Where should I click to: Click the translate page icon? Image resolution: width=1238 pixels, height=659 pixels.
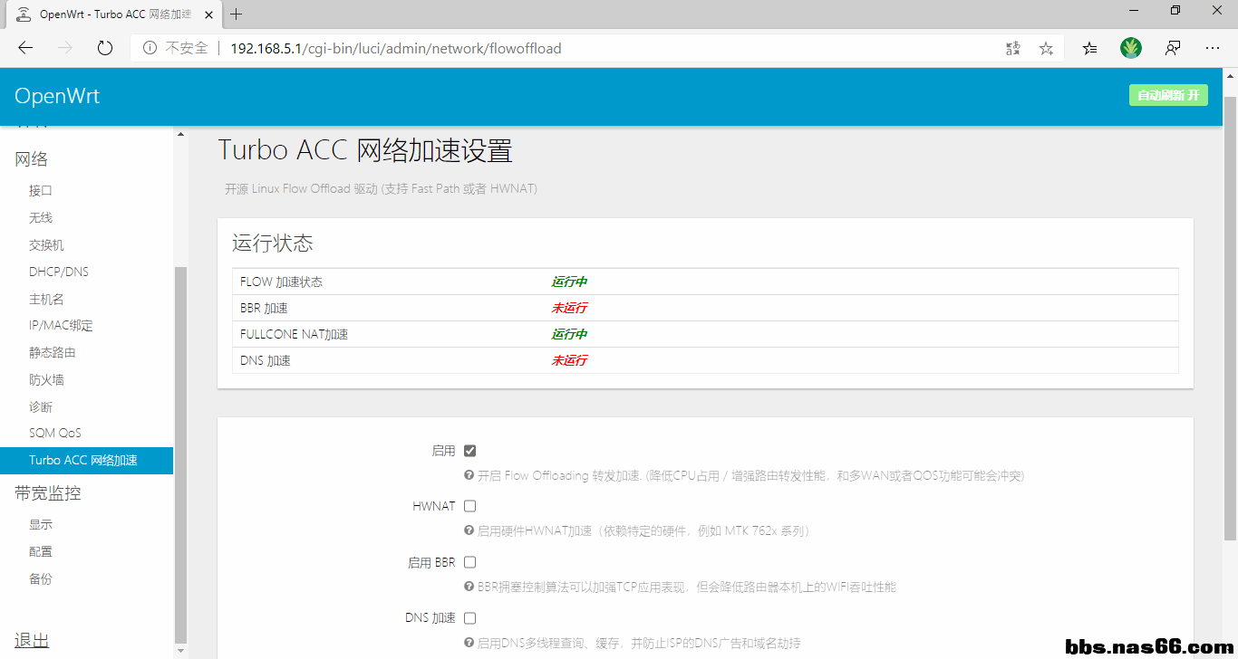(x=1013, y=48)
